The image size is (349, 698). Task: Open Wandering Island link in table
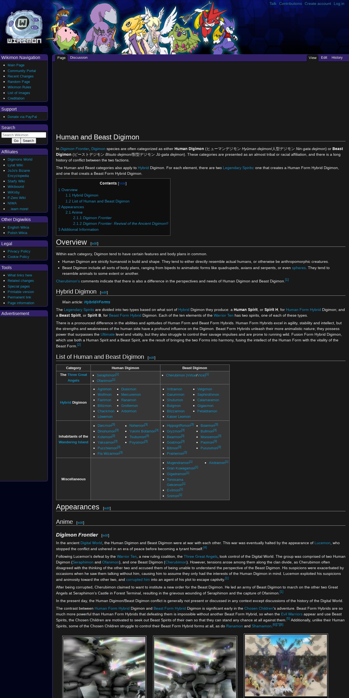[73, 442]
